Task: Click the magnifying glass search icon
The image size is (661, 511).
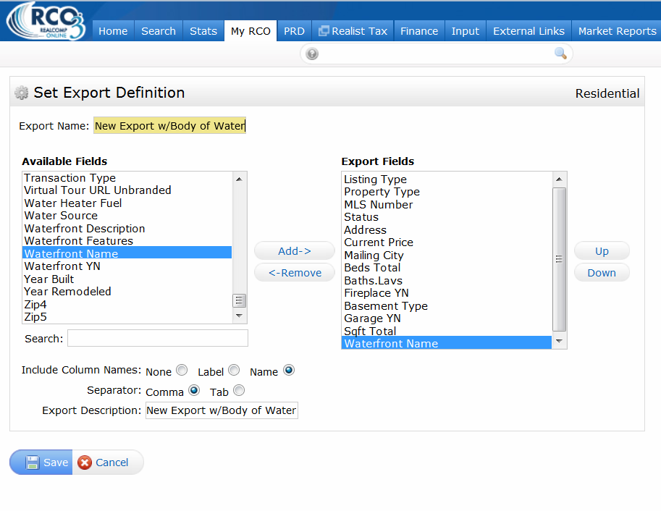Action: 560,53
